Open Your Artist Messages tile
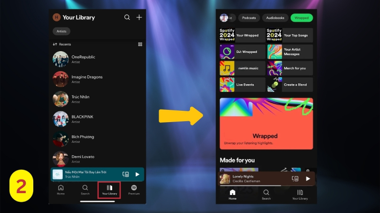 point(290,52)
